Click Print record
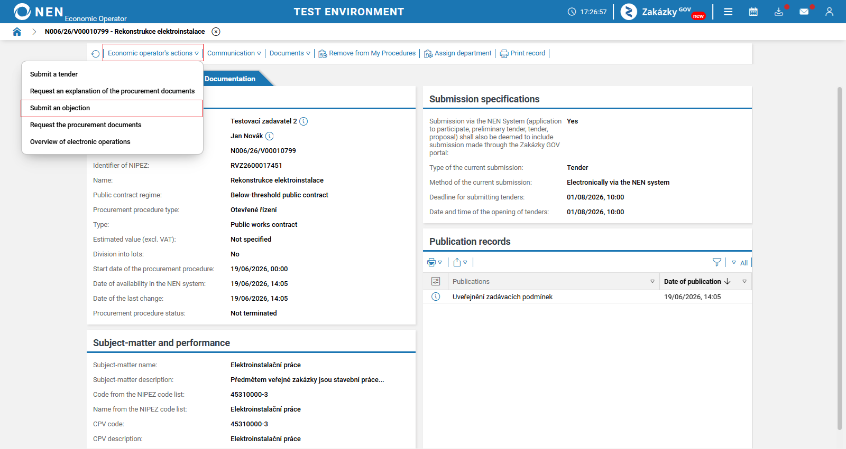Viewport: 846px width, 449px height. [522, 53]
